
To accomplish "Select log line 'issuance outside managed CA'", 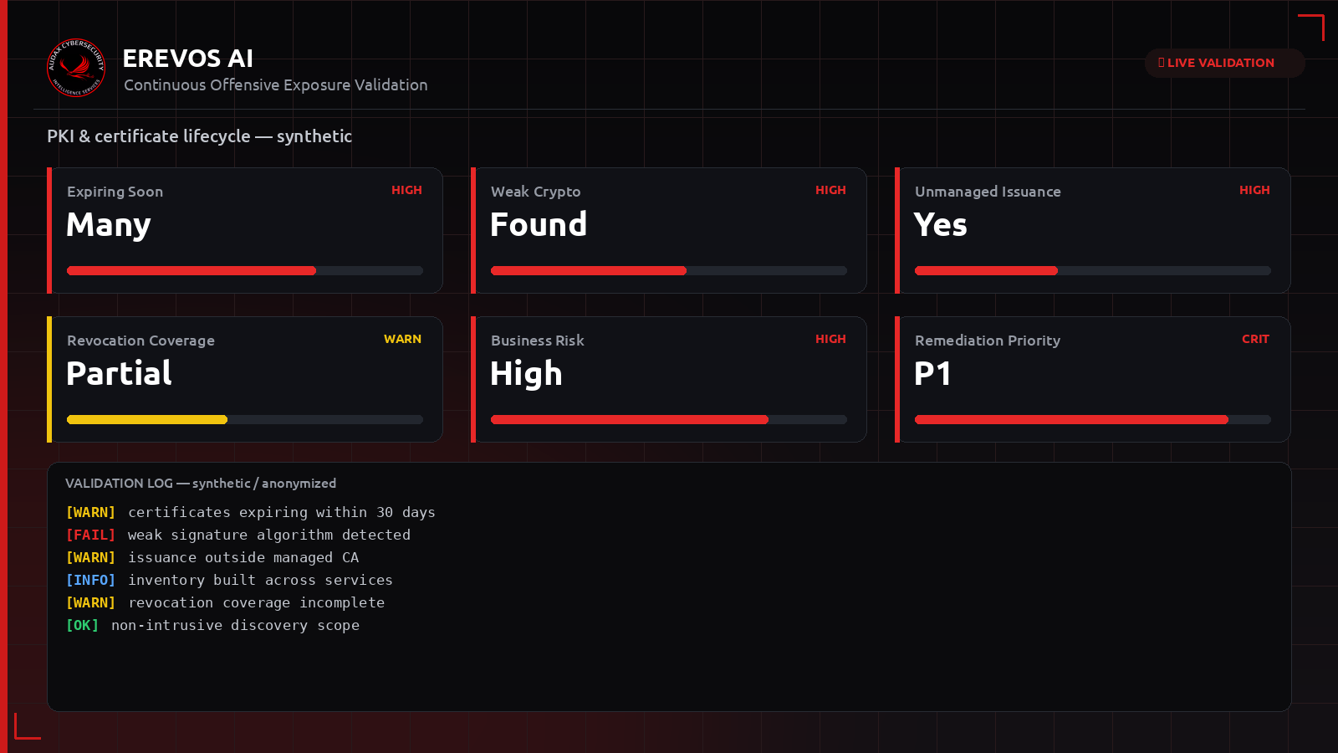I will click(243, 557).
